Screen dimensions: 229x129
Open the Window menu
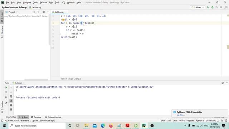71,3
